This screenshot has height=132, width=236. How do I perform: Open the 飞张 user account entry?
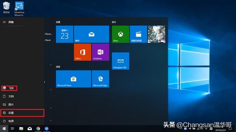click(x=9, y=88)
